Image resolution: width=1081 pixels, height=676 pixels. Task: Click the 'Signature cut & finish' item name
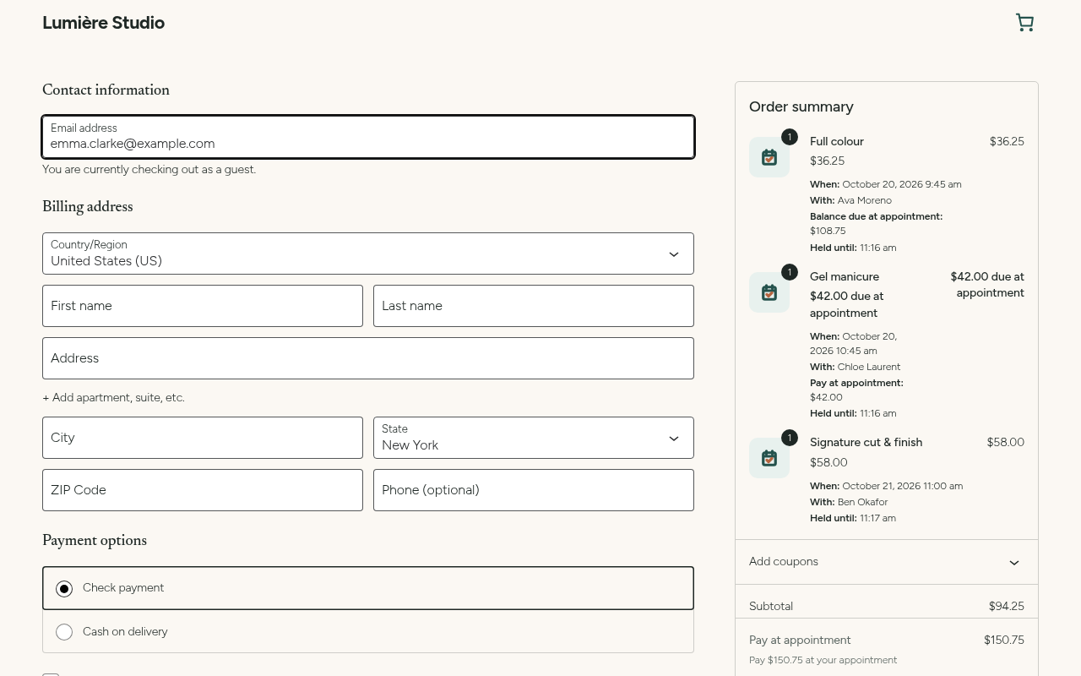[x=866, y=443]
